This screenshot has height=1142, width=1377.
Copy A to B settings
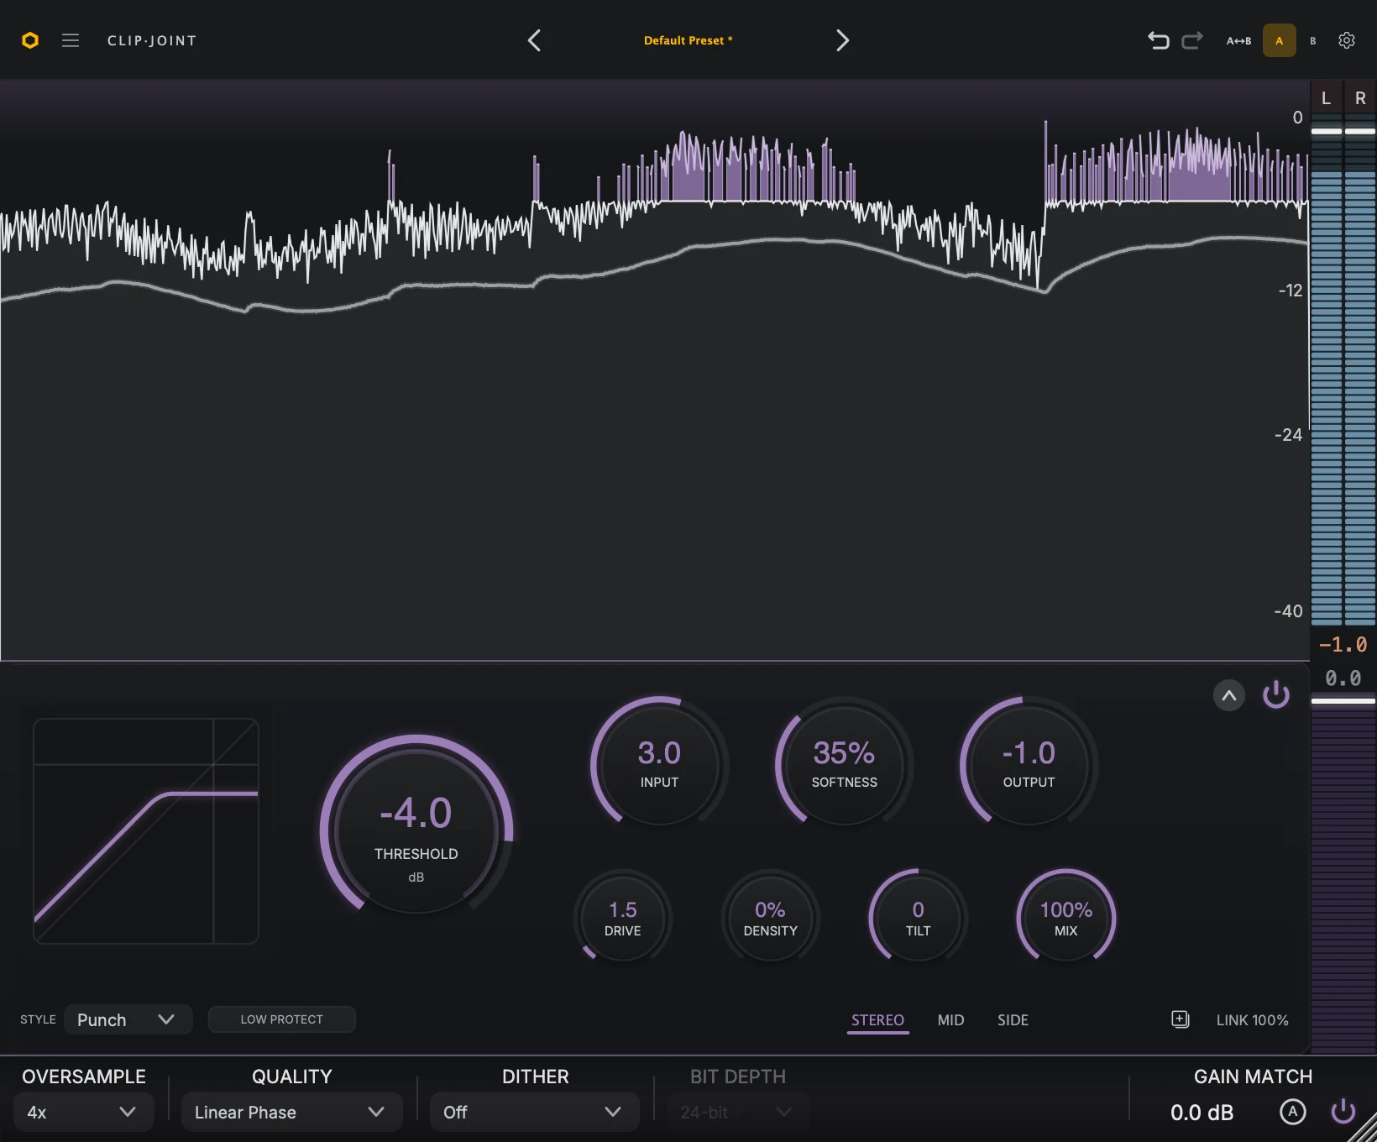(x=1238, y=40)
